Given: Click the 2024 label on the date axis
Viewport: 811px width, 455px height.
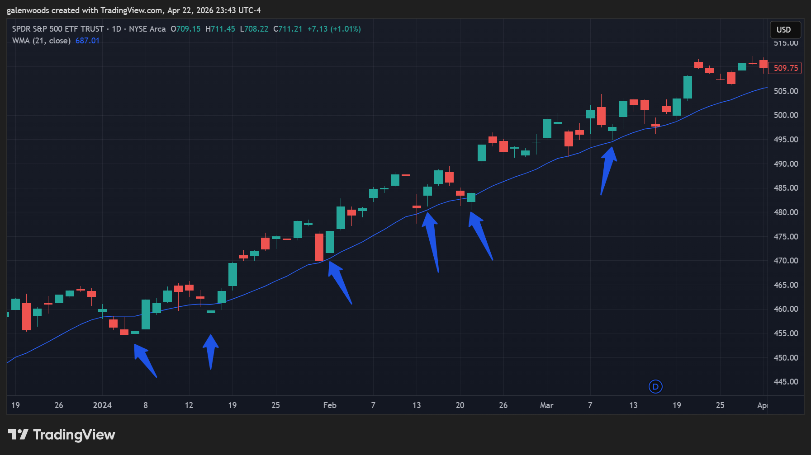Looking at the screenshot, I should (102, 405).
